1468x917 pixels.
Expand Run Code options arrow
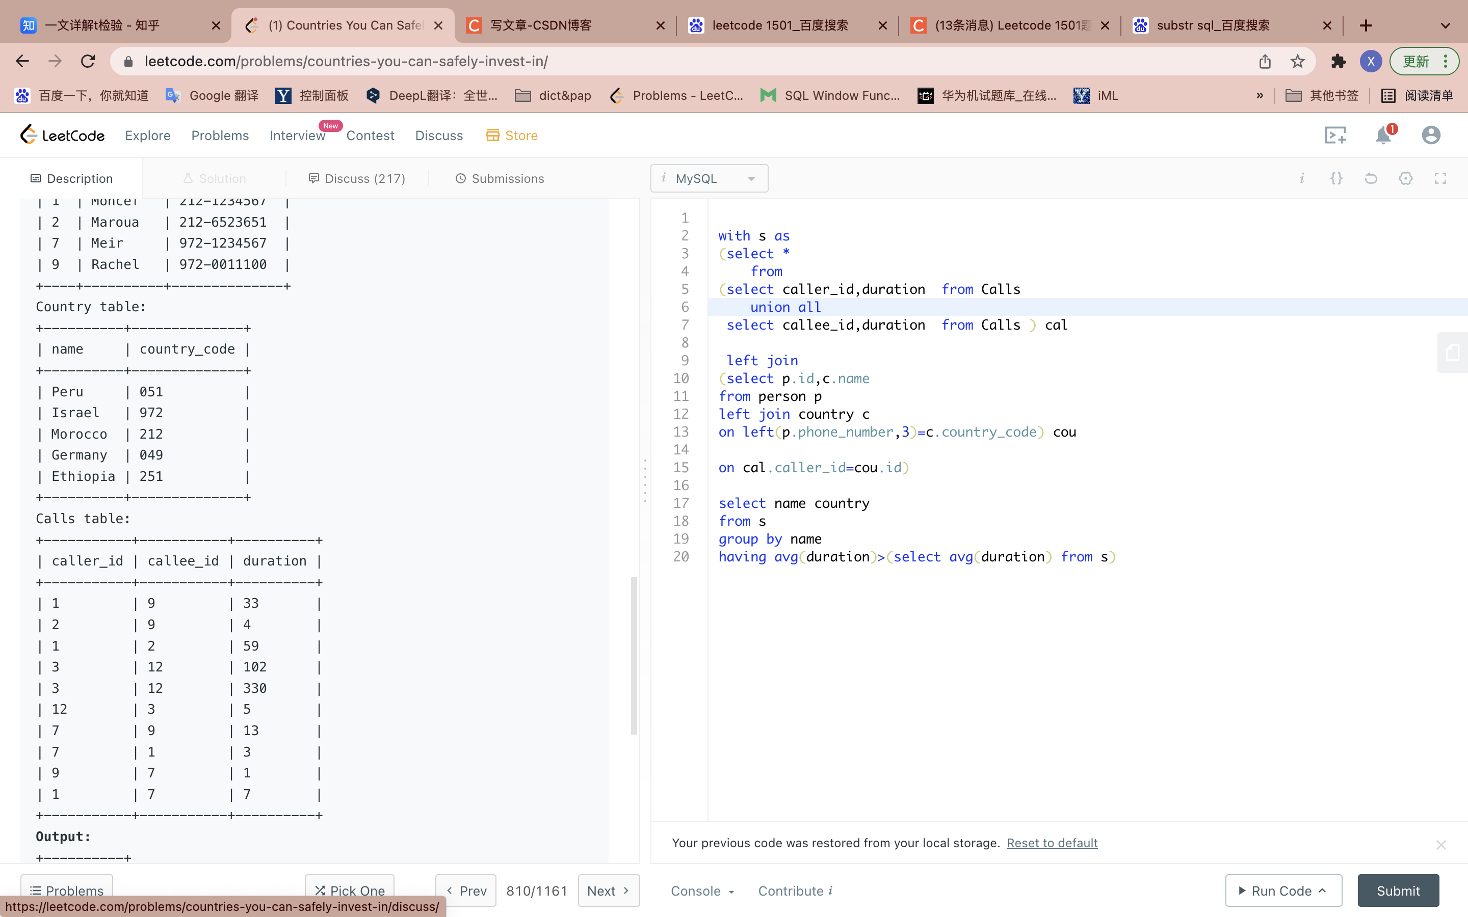[x=1323, y=891]
